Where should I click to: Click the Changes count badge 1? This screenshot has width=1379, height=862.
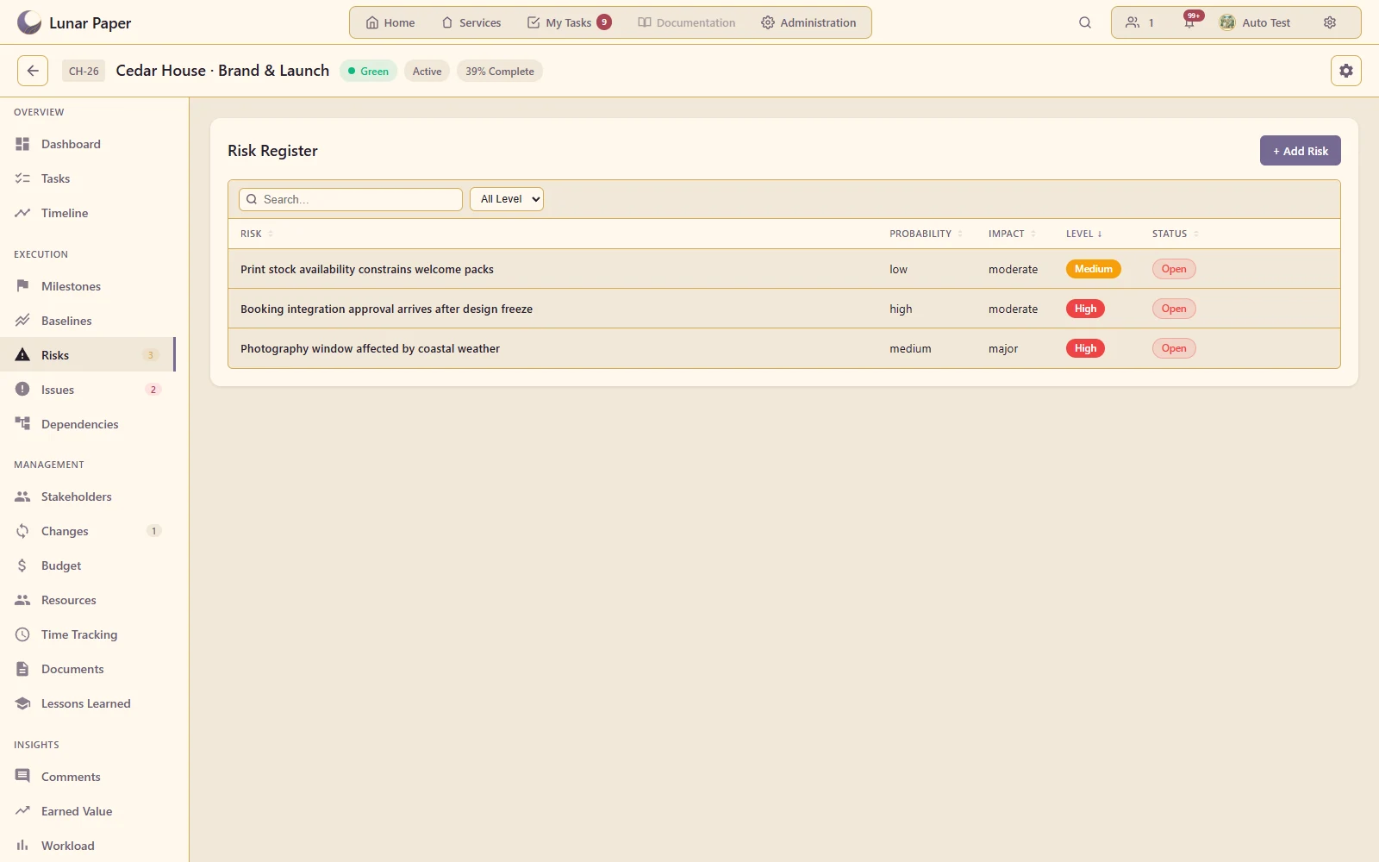click(x=154, y=531)
